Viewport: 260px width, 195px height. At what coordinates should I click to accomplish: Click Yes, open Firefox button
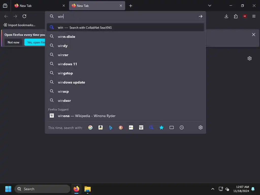click(x=35, y=42)
